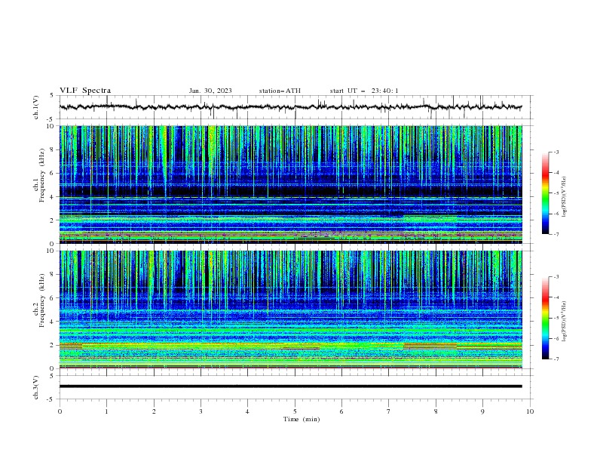Click the "ch.1(V)" waveform axis label
Screen dimensions: 597x462
pyautogui.click(x=36, y=107)
